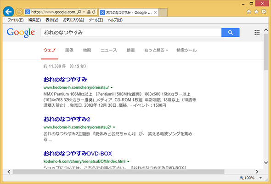271x184 pixels.
Task: Close the おれのなつやすみ Google tab
Action: pos(155,12)
